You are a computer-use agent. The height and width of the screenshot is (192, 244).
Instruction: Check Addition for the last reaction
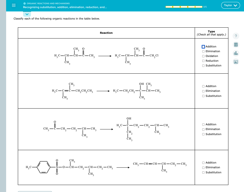pos(203,162)
